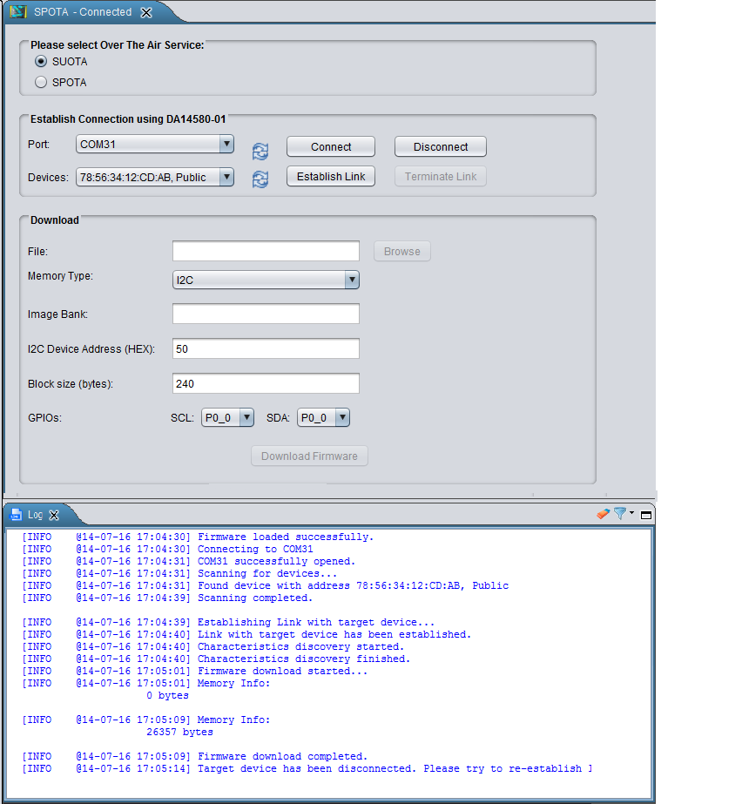
Task: Click the '26357 bytes' log value
Action: click(179, 733)
